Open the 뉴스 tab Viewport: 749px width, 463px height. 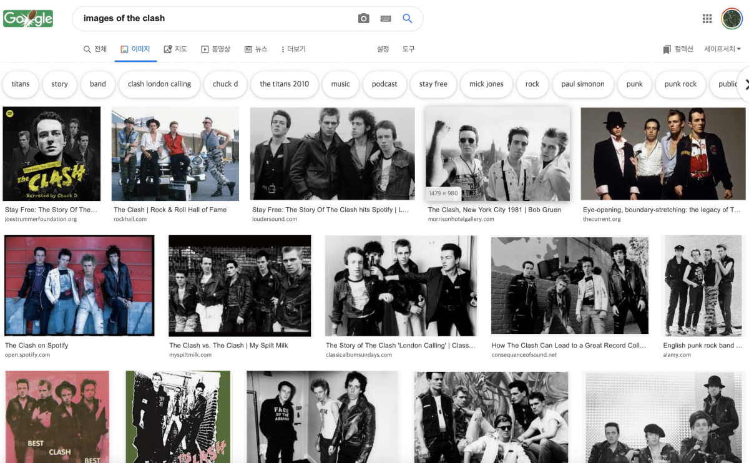click(x=256, y=49)
